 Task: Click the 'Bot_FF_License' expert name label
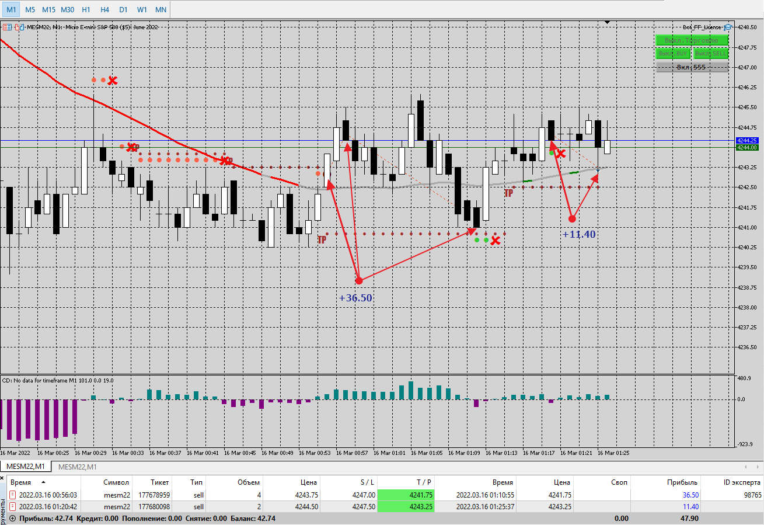(x=702, y=27)
